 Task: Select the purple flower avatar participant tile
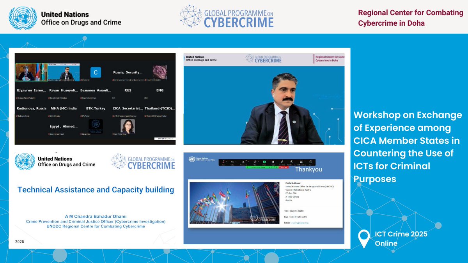[160, 72]
